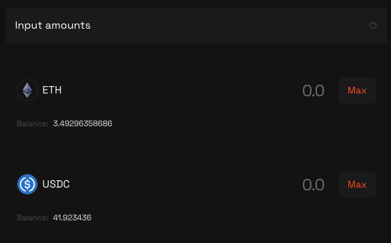The width and height of the screenshot is (391, 243).
Task: Collapse the Input amounts header bar
Action: coord(196,25)
